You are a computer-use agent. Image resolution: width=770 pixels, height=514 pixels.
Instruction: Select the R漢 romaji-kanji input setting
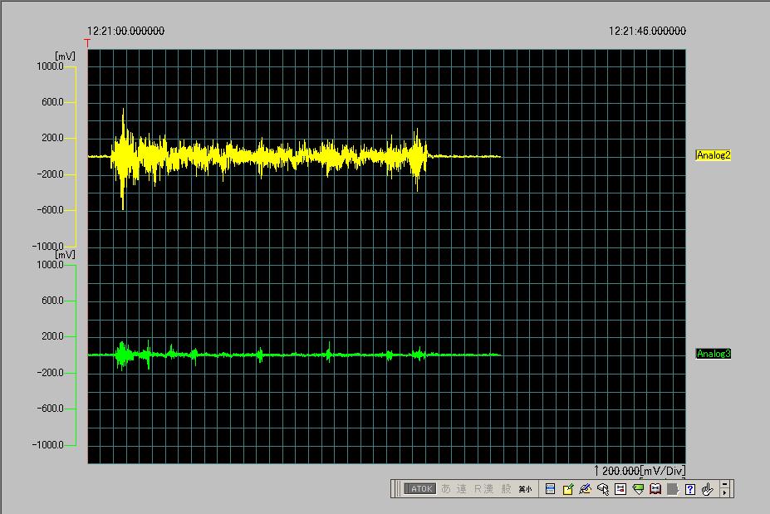483,489
